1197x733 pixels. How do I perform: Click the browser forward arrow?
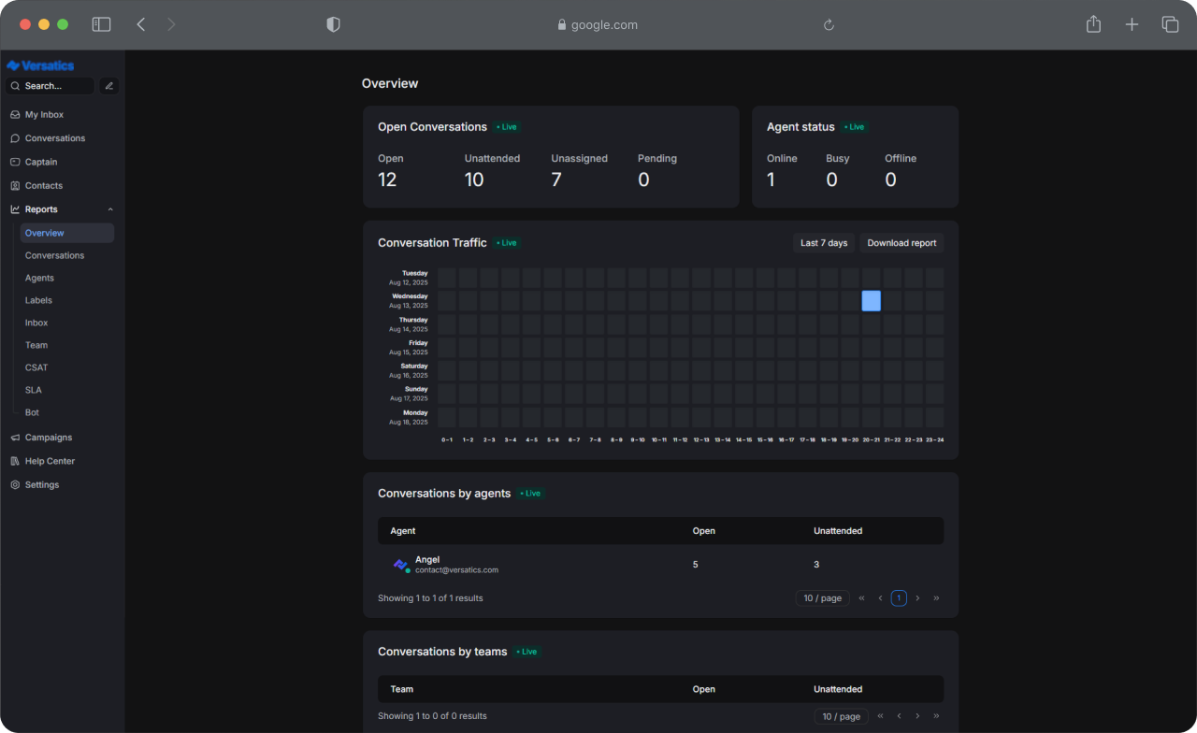click(x=171, y=24)
